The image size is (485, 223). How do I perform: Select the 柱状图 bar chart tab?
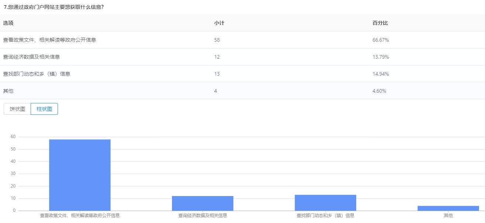44,109
